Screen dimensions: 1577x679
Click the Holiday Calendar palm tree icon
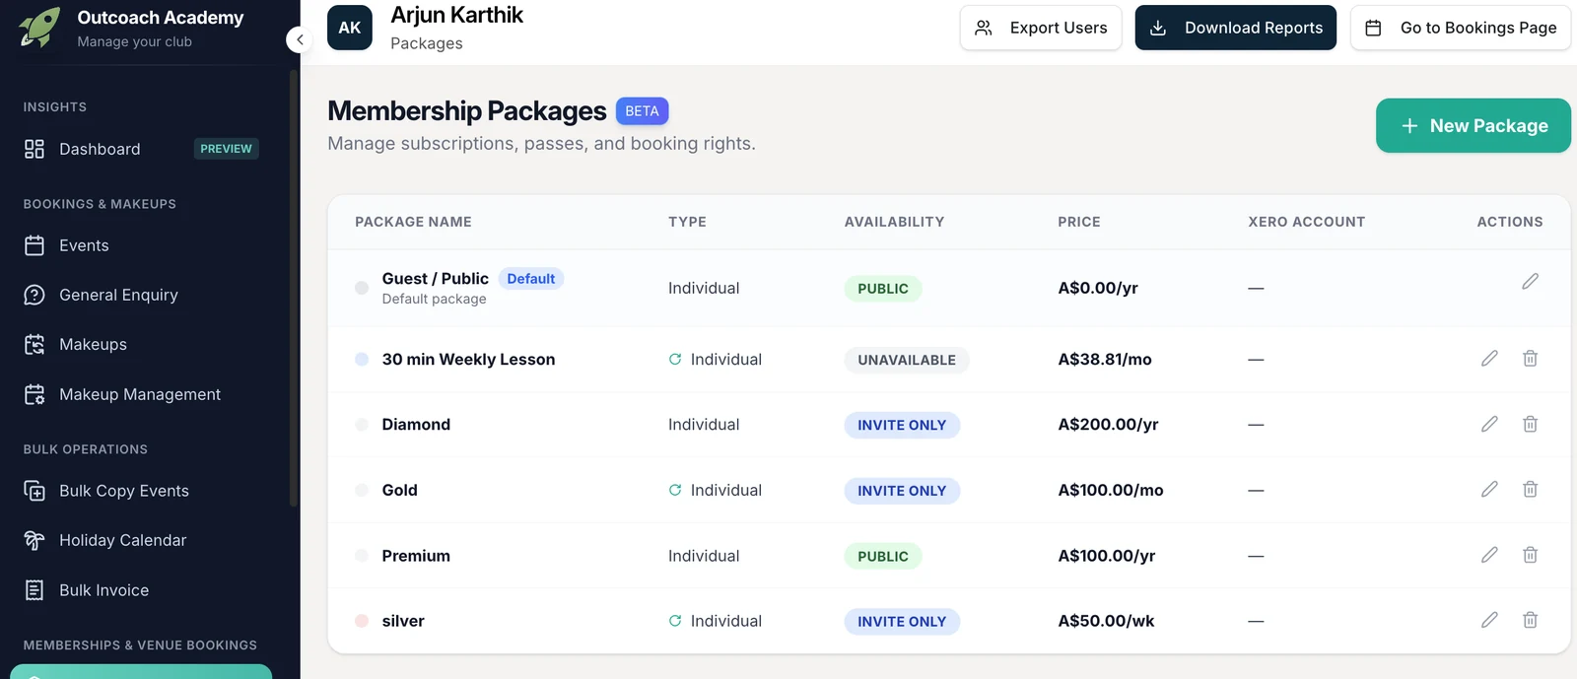34,540
